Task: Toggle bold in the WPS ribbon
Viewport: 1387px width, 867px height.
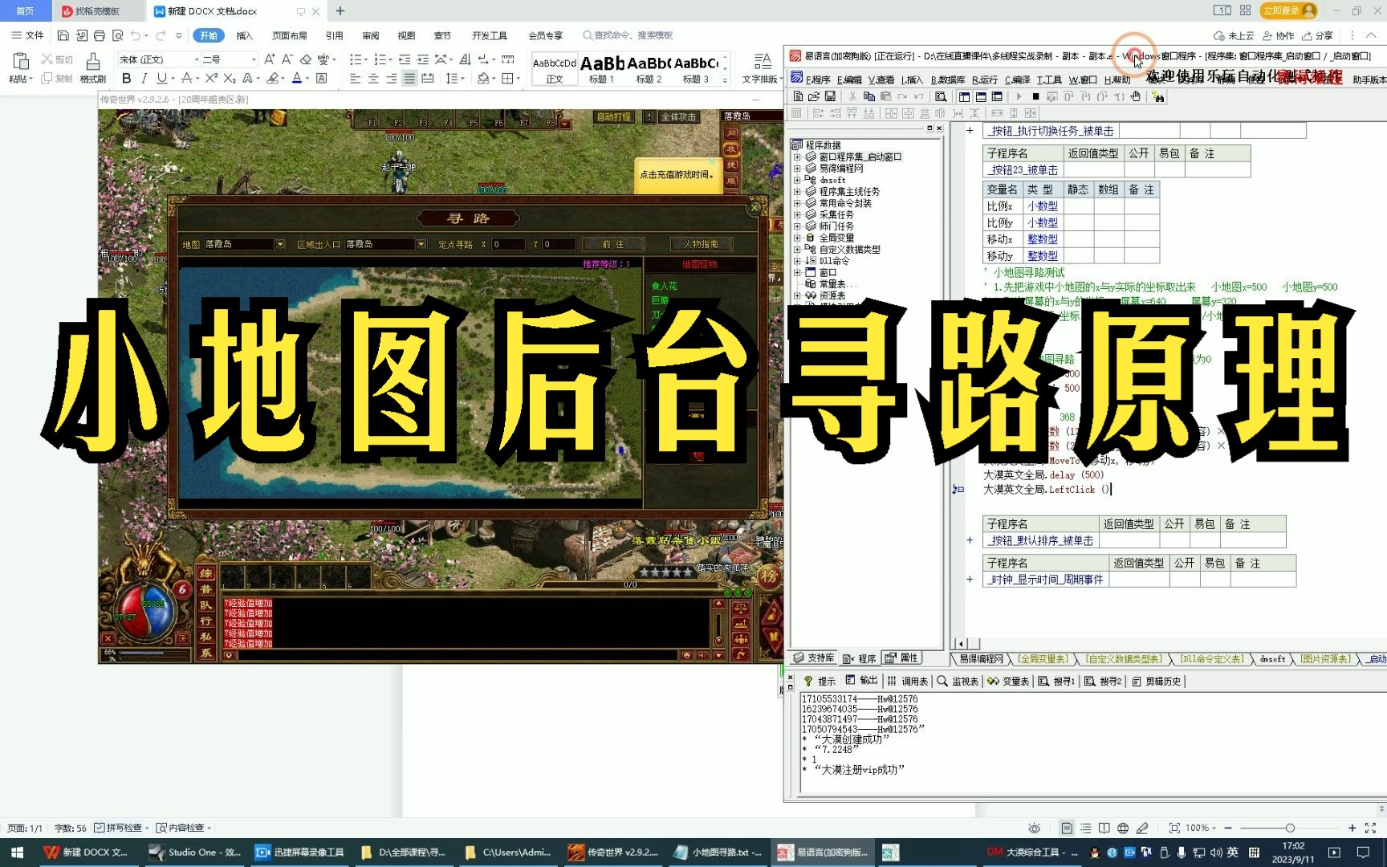Action: point(126,78)
